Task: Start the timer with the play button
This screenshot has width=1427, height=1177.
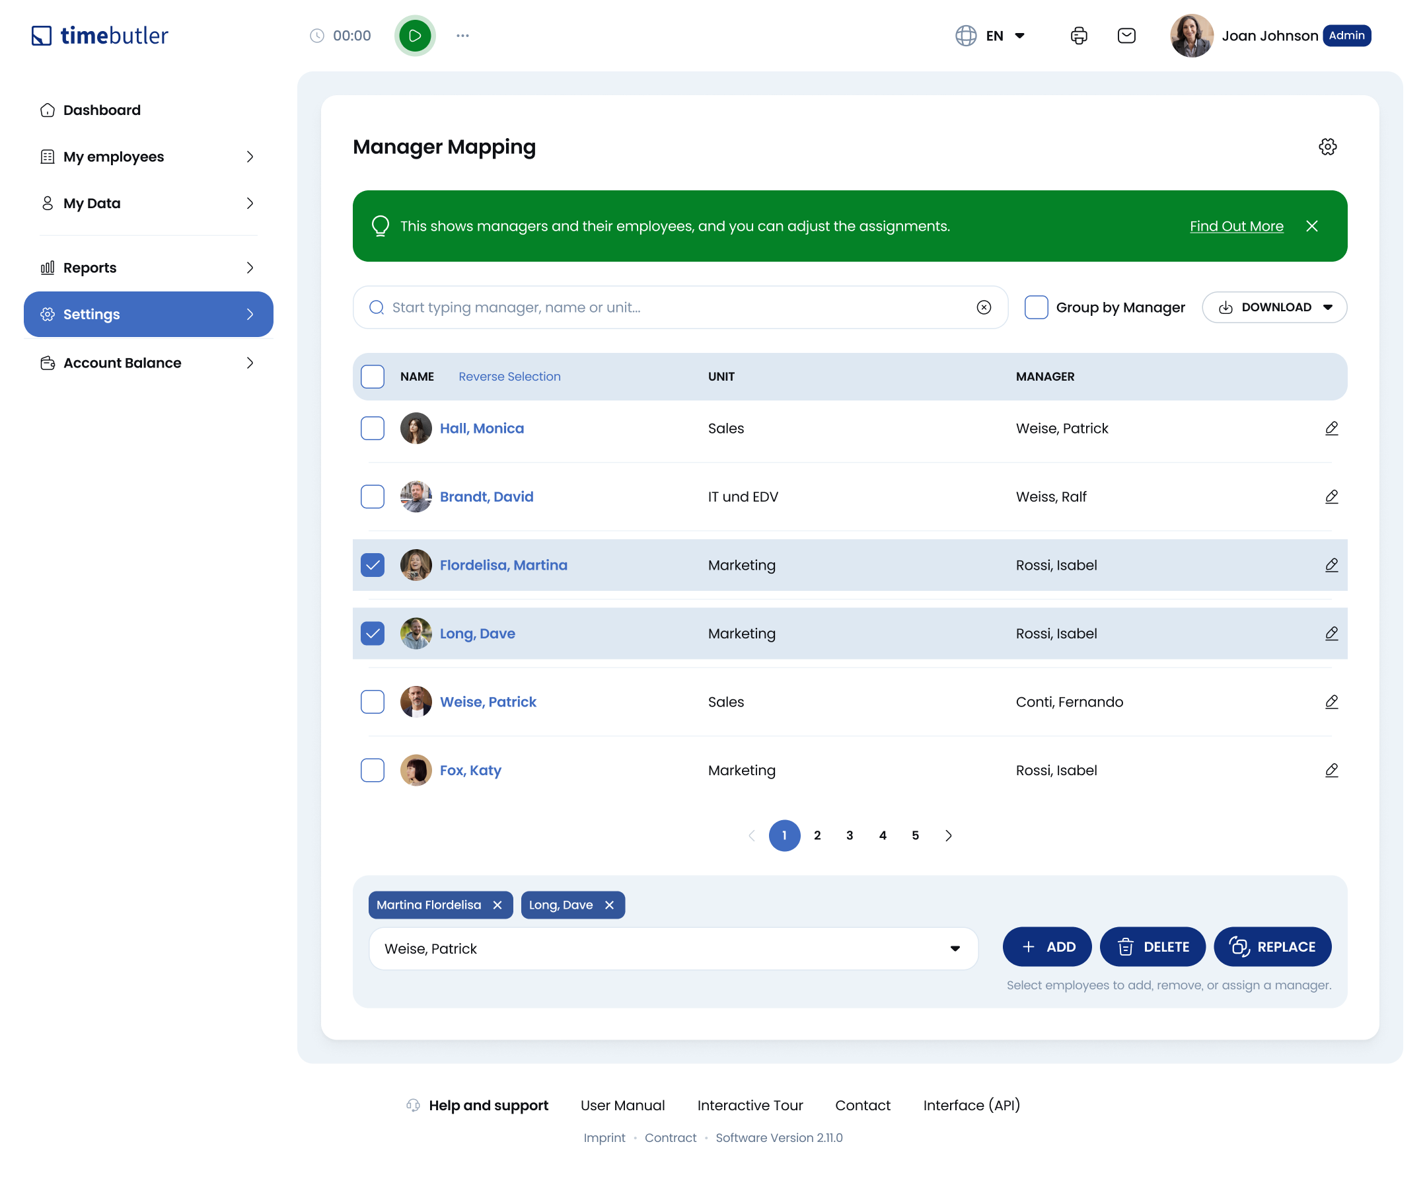Action: pyautogui.click(x=415, y=35)
